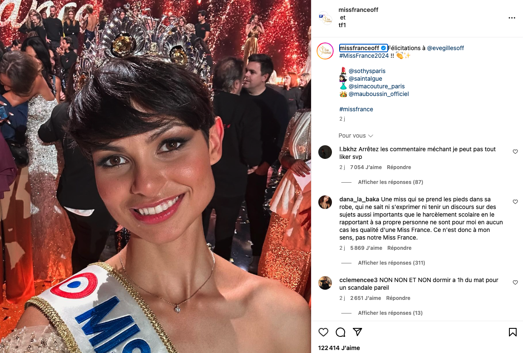Show the 87 replies under l.bkhz's comment
Viewport: 523px width, 353px height.
coord(390,182)
